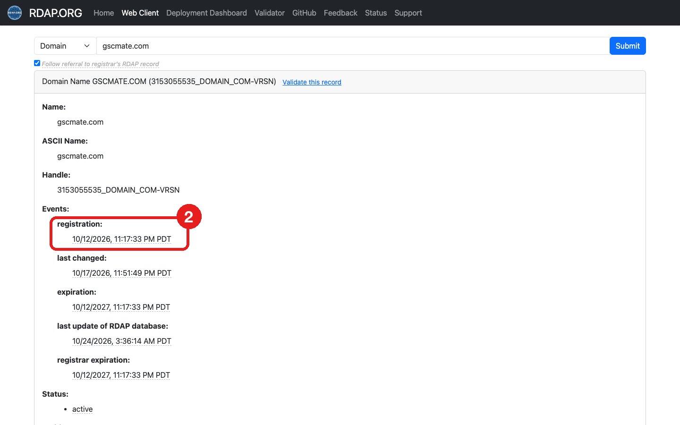Open the Home nav item
This screenshot has height=425, width=680.
tap(103, 13)
